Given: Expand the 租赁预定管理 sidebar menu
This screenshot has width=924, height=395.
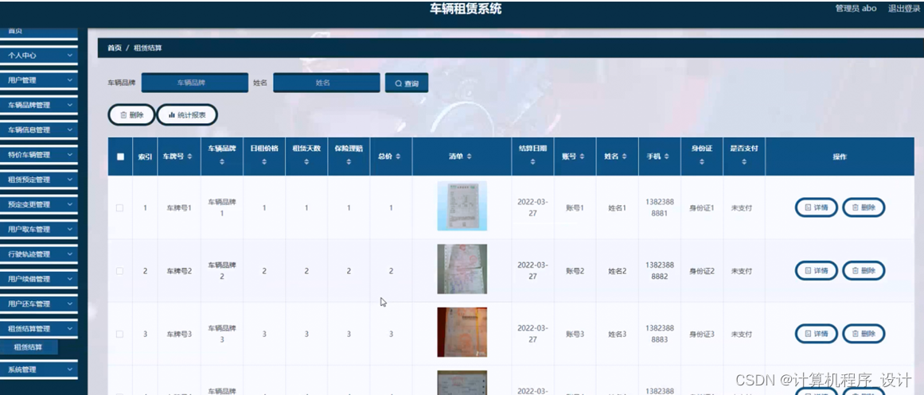Looking at the screenshot, I should point(38,180).
